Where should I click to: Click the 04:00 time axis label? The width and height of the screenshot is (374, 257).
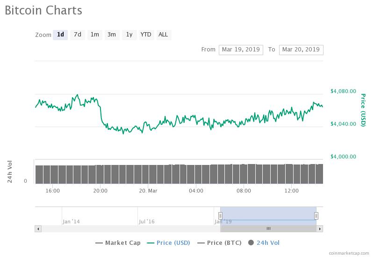coord(196,191)
